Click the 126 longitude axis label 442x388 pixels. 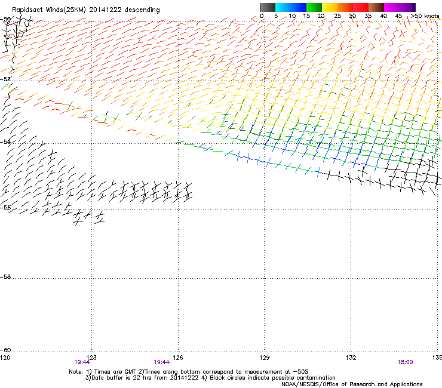pyautogui.click(x=178, y=358)
